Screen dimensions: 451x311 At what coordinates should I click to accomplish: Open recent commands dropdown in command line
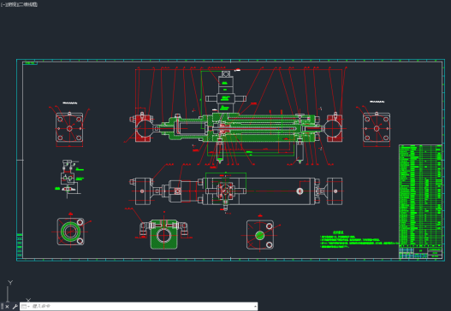(x=26, y=307)
